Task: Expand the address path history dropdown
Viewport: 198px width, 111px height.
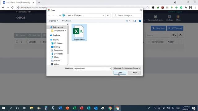Action: 103,15
